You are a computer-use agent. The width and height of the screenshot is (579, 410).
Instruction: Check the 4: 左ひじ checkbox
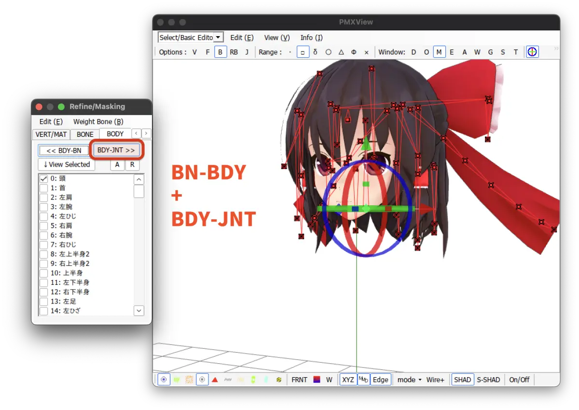pos(44,216)
